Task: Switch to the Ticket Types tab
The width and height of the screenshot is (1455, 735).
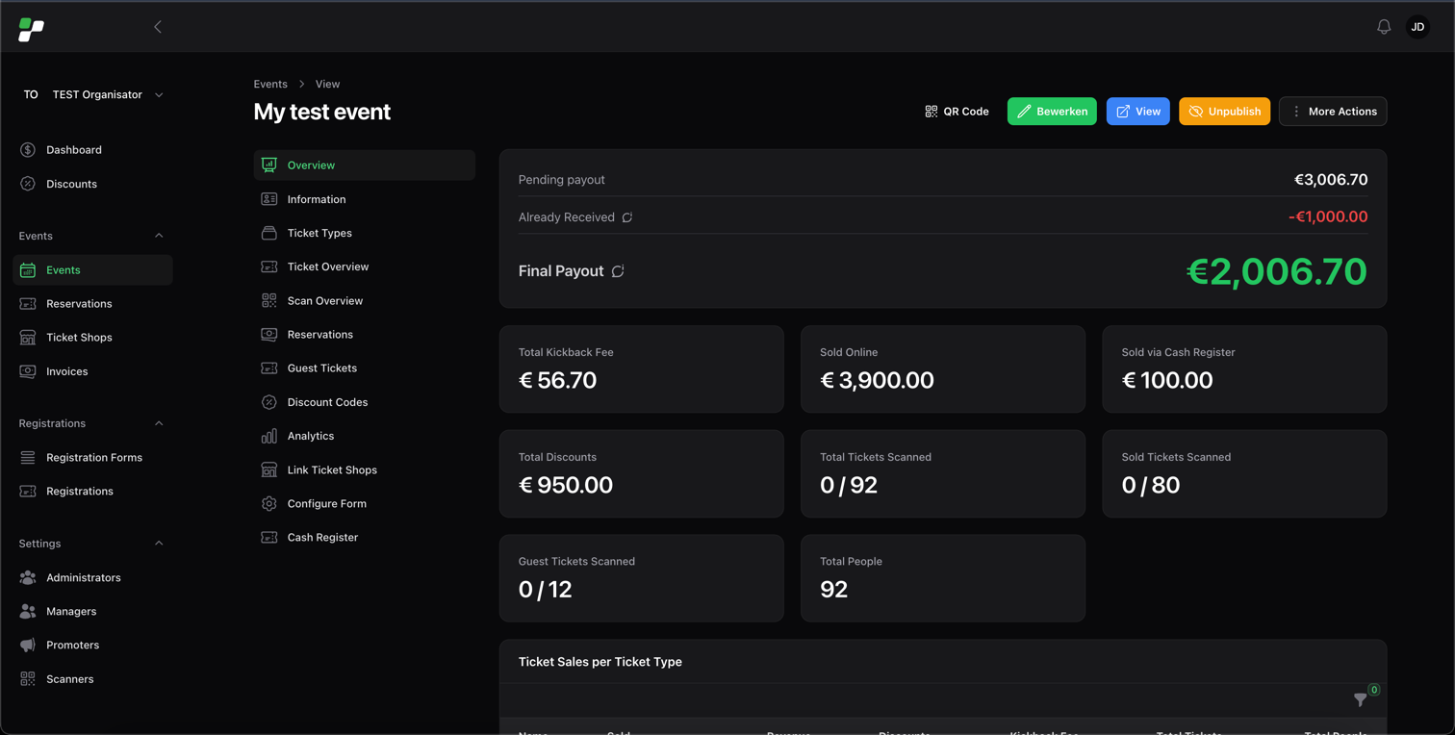Action: (319, 233)
